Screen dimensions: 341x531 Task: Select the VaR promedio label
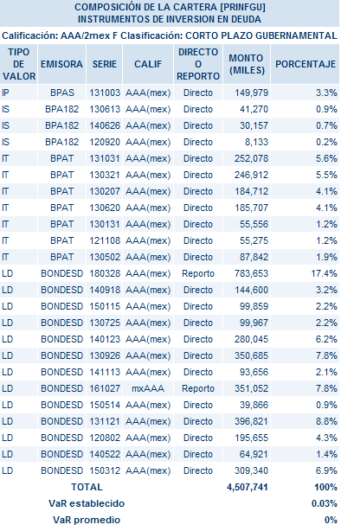tap(87, 520)
